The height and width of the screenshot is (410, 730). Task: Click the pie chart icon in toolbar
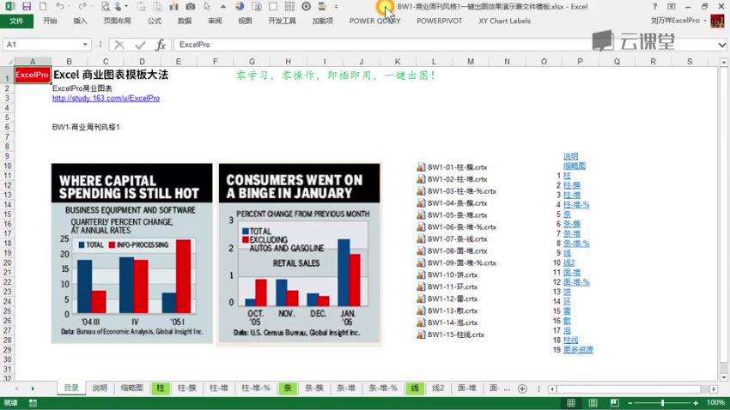pos(240,7)
